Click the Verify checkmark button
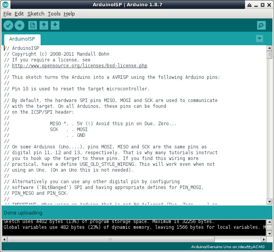This screenshot has height=252, width=274. pos(8,26)
